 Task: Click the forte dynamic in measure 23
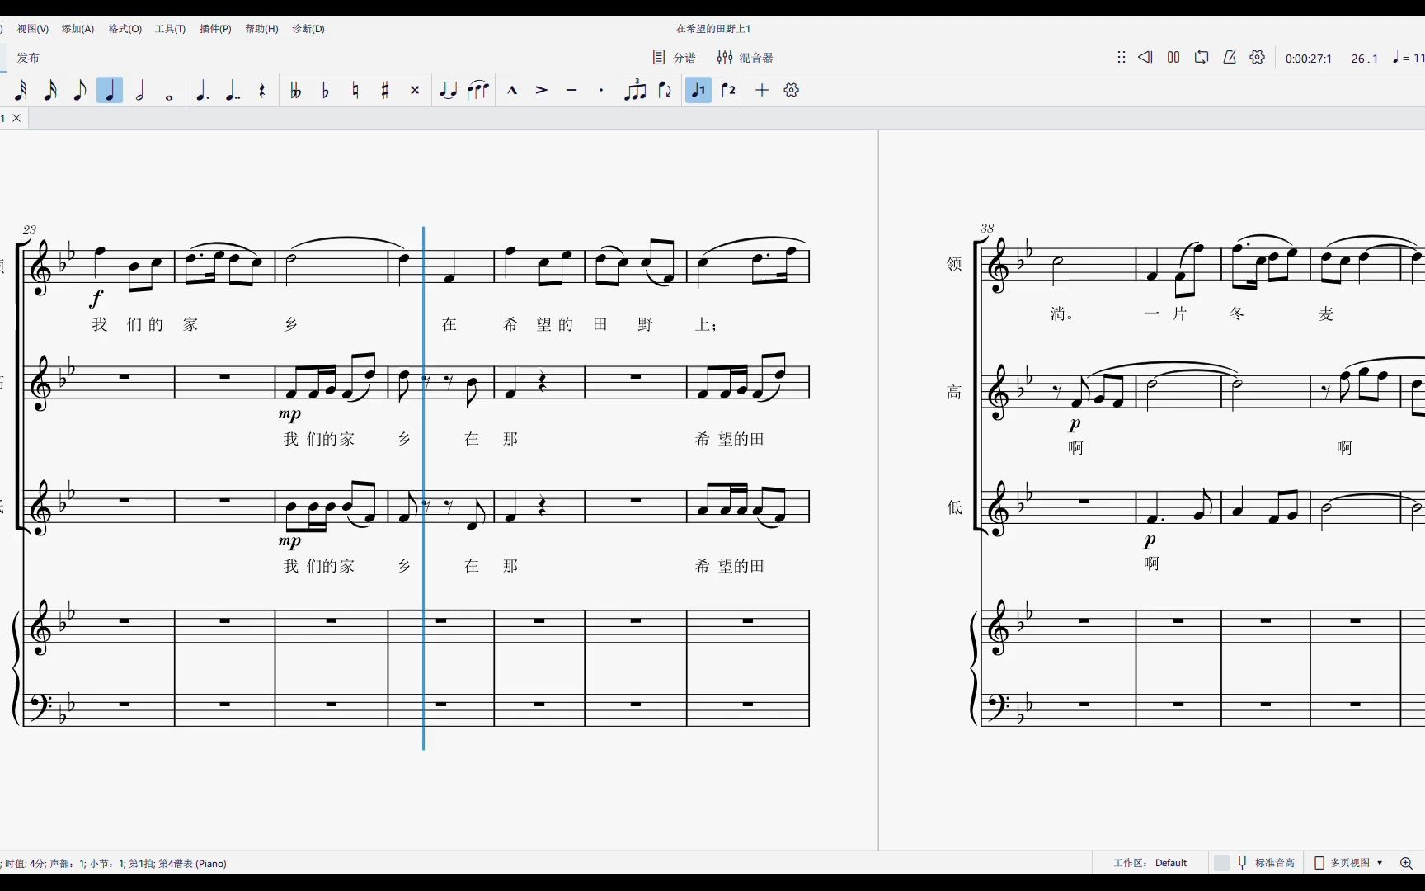tap(97, 298)
